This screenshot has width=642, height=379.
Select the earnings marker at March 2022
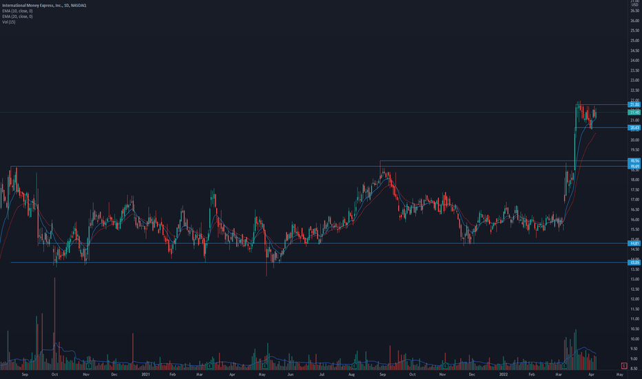click(564, 365)
